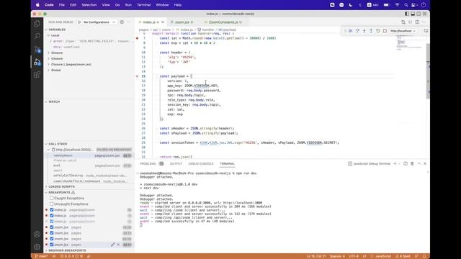The image size is (461, 259).
Task: Open the http://localhost debug session dropdown
Action: (x=403, y=31)
